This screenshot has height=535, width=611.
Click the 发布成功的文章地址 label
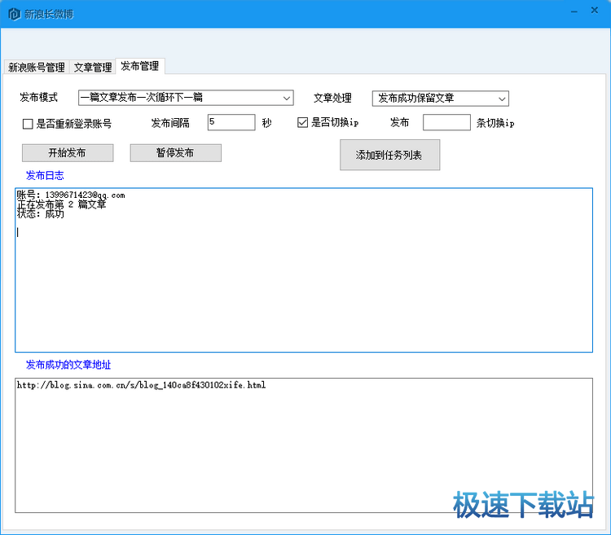tap(68, 365)
